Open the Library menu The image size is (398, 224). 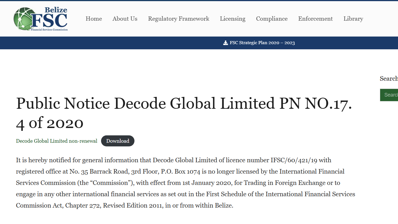pyautogui.click(x=353, y=19)
